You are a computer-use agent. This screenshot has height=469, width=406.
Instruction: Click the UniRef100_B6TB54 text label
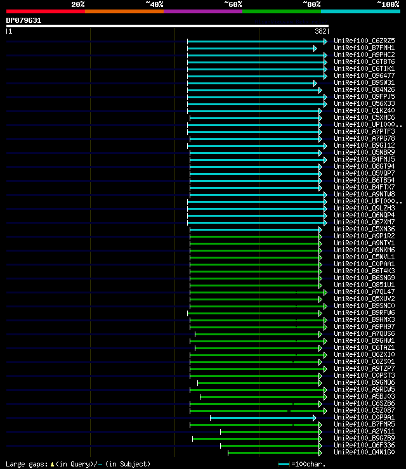tap(364, 181)
